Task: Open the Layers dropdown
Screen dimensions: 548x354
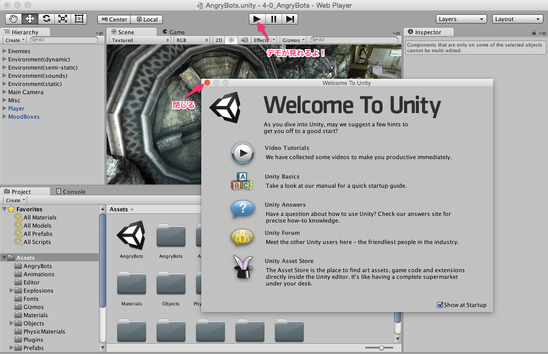Action: pos(460,18)
